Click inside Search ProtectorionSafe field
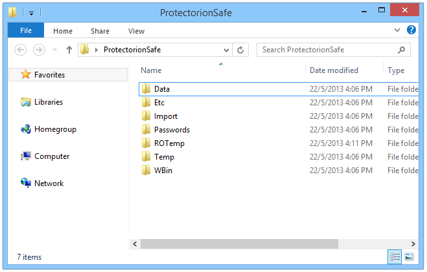 tap(327, 50)
